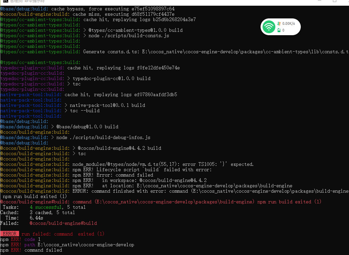Click the red ERROR badge
Image resolution: width=349 pixels, height=255 pixels.
click(10, 234)
